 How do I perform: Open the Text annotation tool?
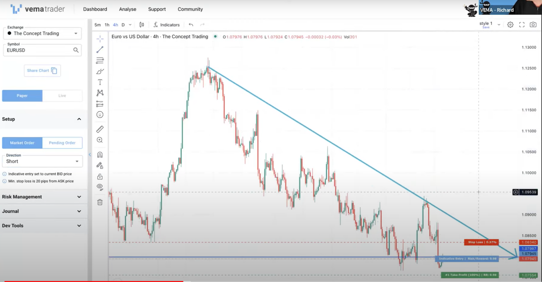tap(100, 81)
